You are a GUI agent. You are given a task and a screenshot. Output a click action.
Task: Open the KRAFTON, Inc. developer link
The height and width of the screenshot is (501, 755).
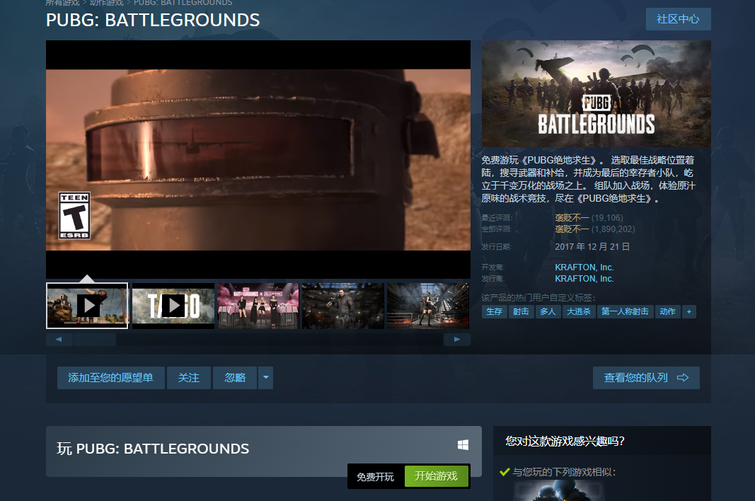[584, 267]
